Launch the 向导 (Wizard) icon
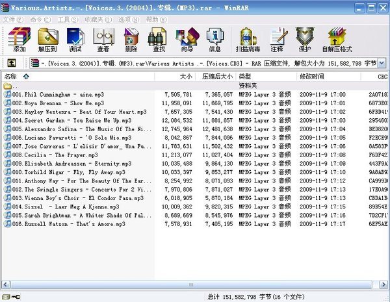Image resolution: width=390 pixels, height=302 pixels. pos(187,40)
